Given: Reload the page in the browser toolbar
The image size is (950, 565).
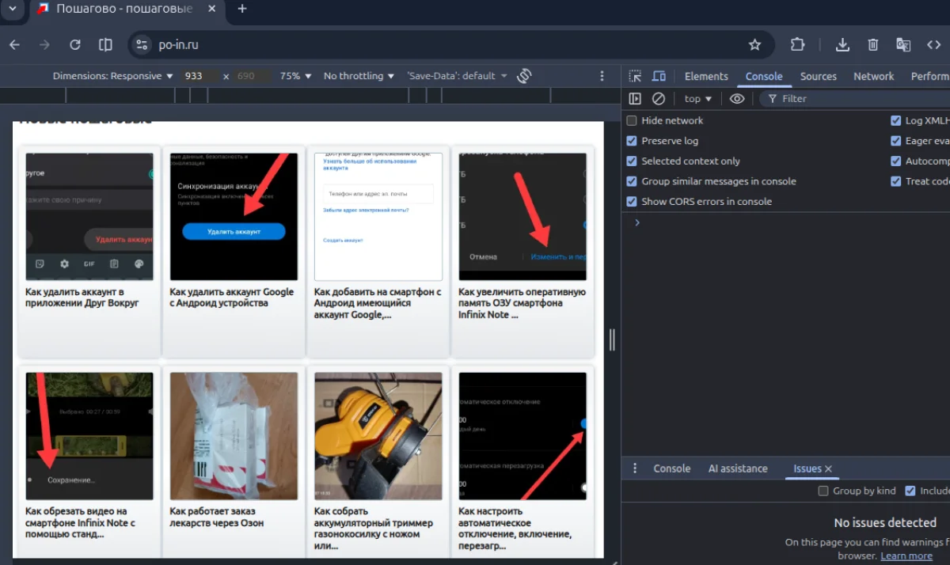Looking at the screenshot, I should pyautogui.click(x=75, y=44).
